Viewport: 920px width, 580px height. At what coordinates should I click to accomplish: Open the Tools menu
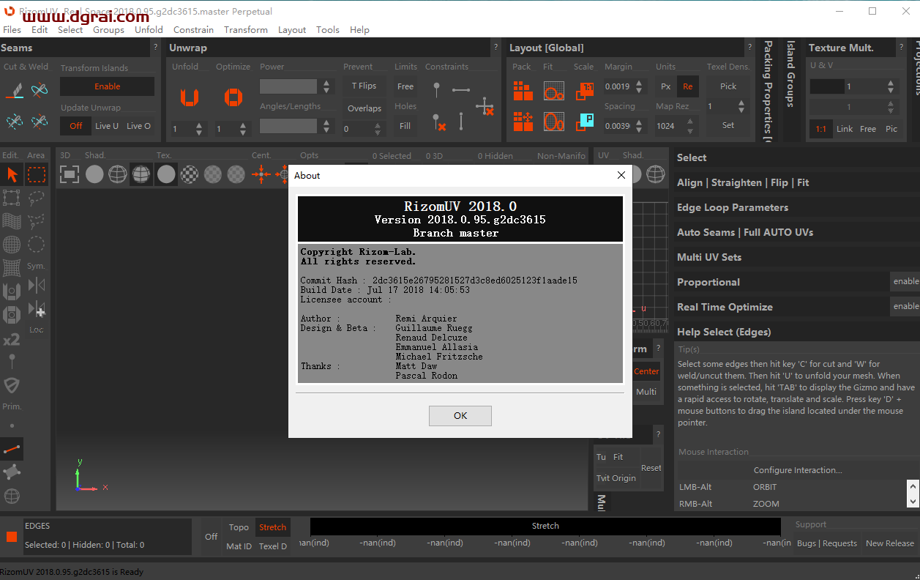pyautogui.click(x=328, y=30)
